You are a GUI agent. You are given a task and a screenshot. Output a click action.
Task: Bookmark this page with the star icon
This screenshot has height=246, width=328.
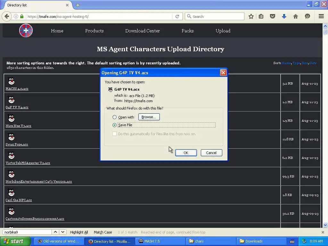pyautogui.click(x=251, y=16)
